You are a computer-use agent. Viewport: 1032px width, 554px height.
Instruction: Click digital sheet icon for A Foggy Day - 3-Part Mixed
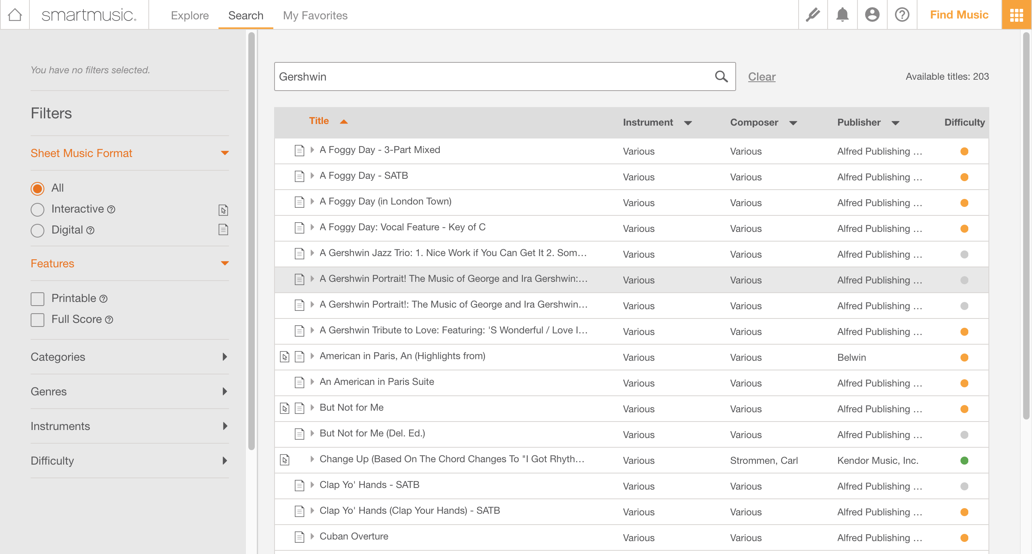point(299,151)
